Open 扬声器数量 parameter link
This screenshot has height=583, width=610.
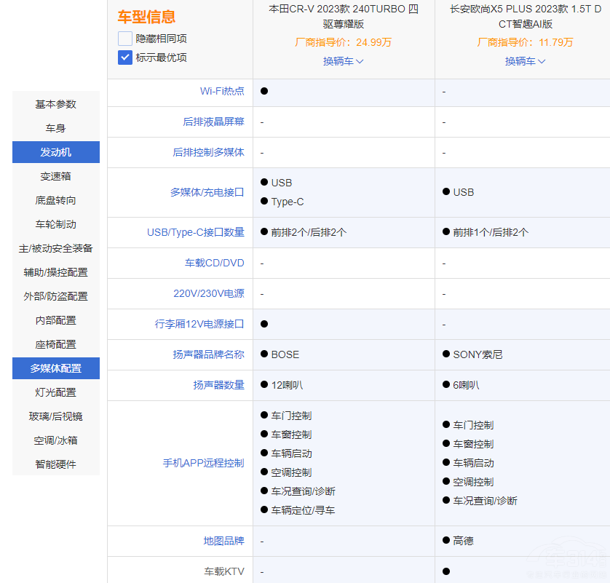218,385
